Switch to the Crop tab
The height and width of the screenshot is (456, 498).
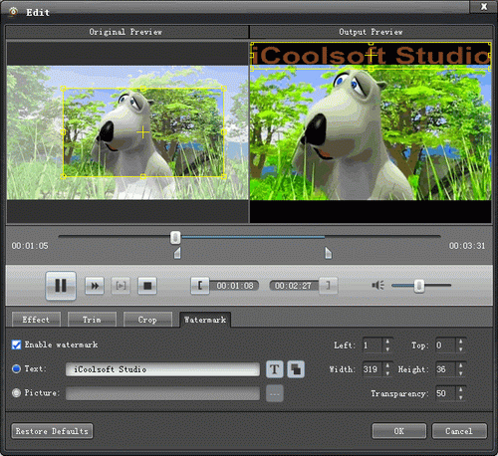147,320
